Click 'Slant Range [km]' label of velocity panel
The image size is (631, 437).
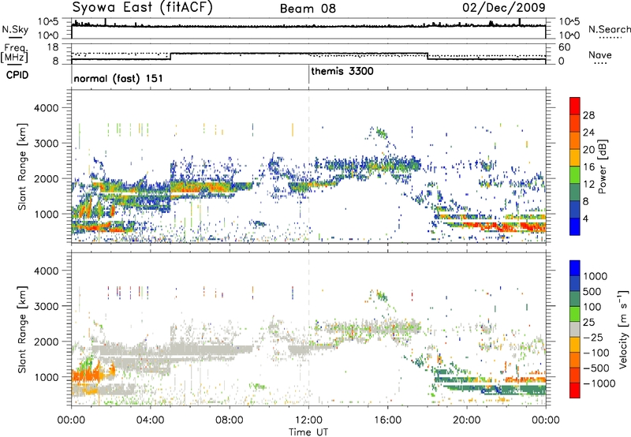[x=22, y=329]
